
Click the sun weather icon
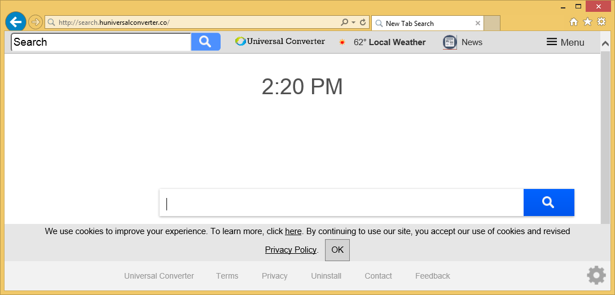(342, 42)
